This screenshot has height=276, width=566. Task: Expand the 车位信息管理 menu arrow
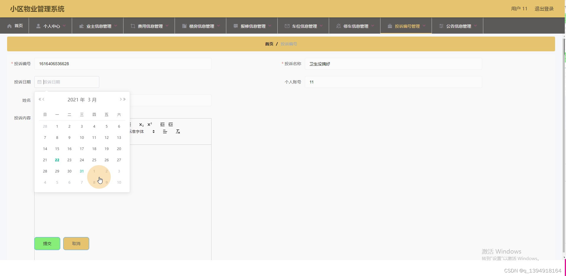pos(321,26)
